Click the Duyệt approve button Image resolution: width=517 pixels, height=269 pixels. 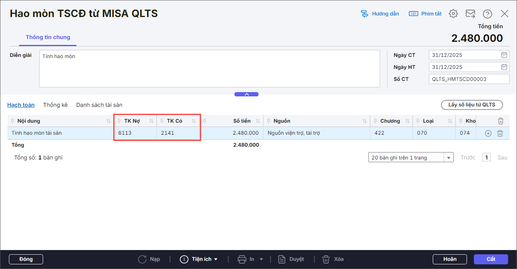pos(291,259)
